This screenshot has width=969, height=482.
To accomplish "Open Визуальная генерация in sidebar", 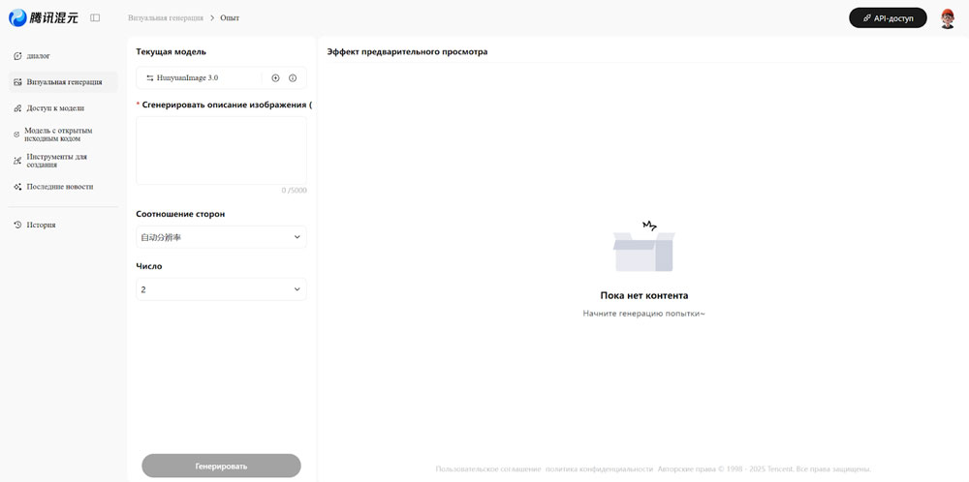I will 63,82.
